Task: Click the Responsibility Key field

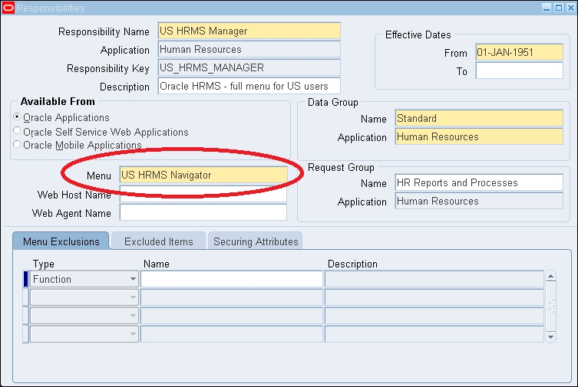Action: point(249,67)
